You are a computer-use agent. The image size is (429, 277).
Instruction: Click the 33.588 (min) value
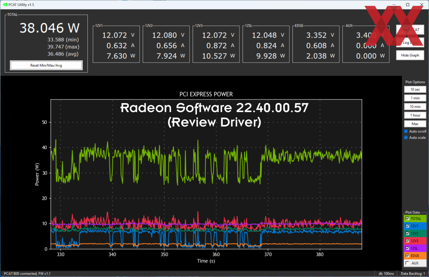click(63, 40)
